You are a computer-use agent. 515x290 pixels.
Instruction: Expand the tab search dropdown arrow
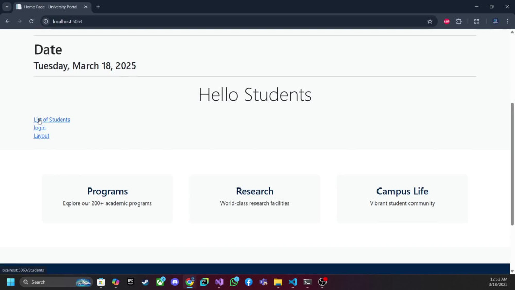[x=7, y=7]
